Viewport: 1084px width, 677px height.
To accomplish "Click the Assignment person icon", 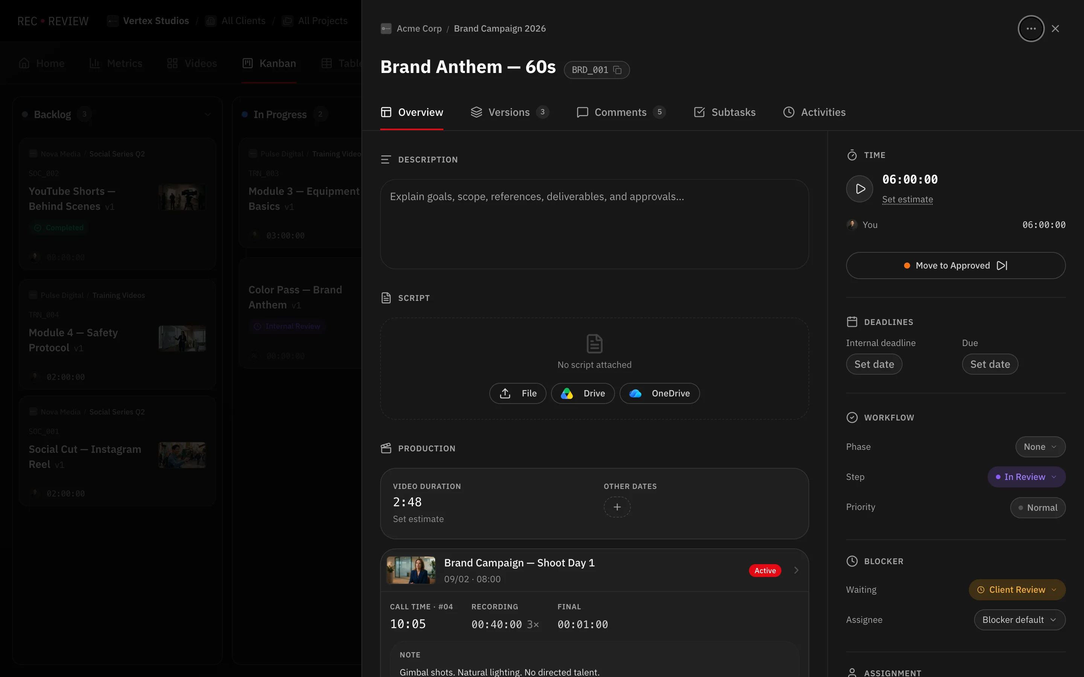I will point(851,672).
